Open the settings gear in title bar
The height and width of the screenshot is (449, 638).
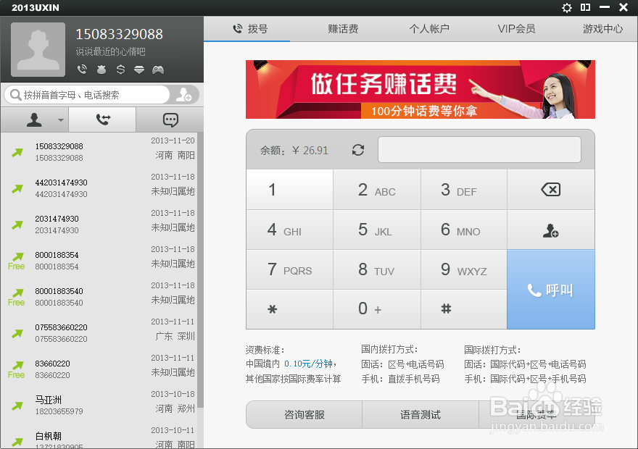coord(567,8)
